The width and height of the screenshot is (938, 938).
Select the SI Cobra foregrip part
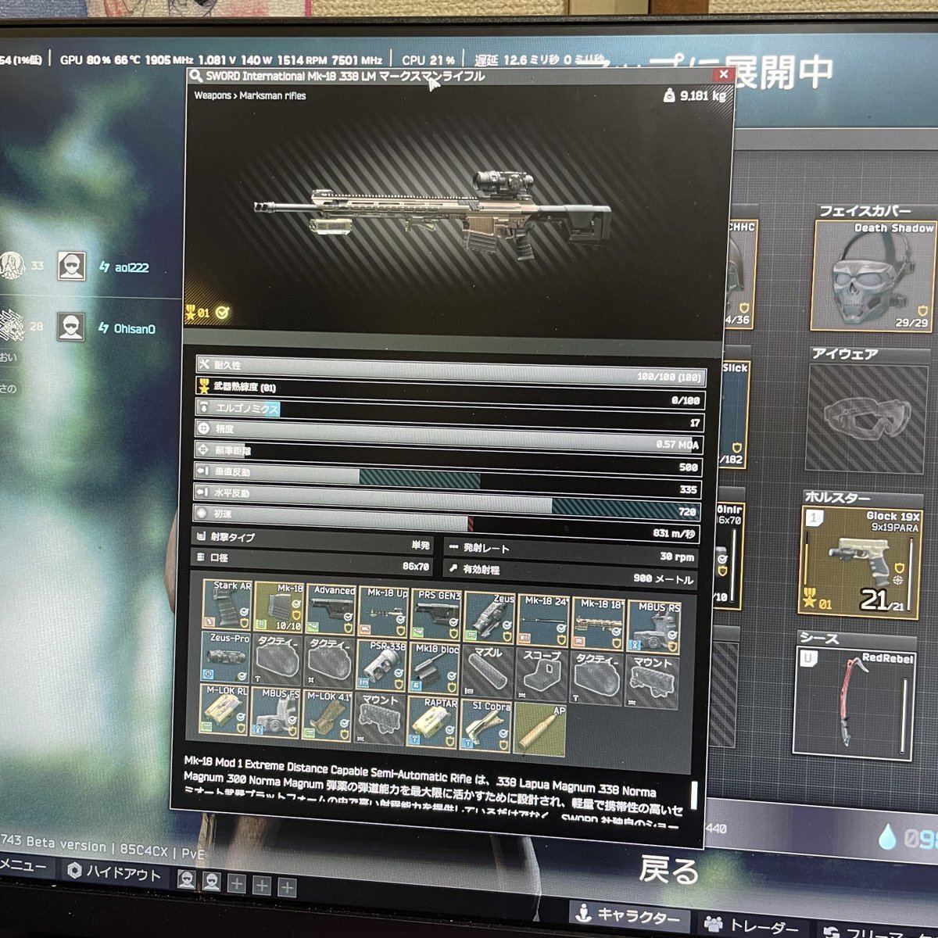(x=486, y=725)
